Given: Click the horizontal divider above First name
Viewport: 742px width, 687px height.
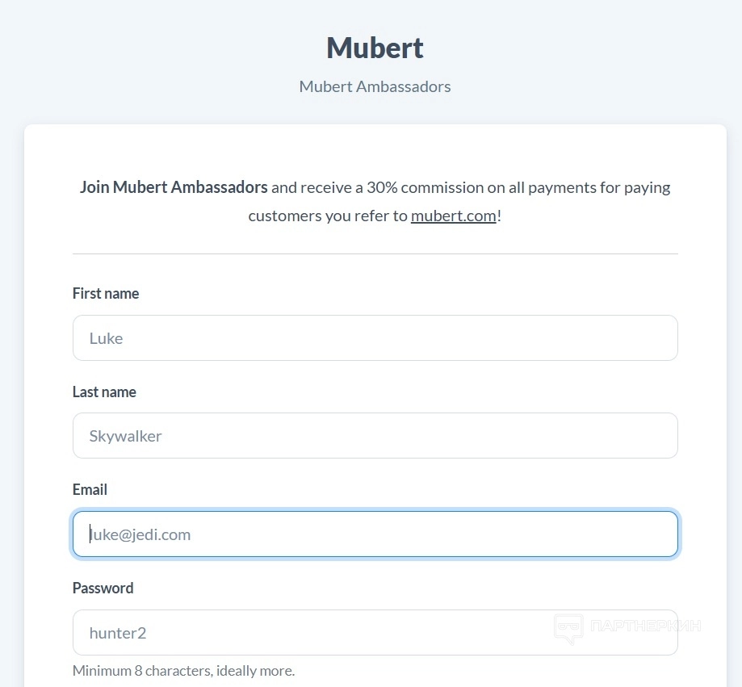Looking at the screenshot, I should pyautogui.click(x=375, y=253).
